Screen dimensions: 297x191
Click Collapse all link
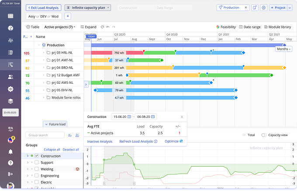pos(52,150)
